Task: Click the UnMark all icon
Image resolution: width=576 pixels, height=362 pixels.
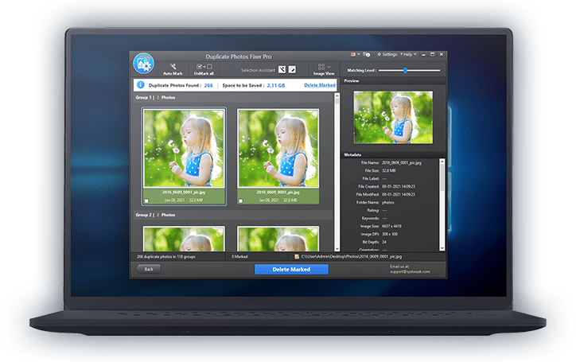Action: [203, 66]
